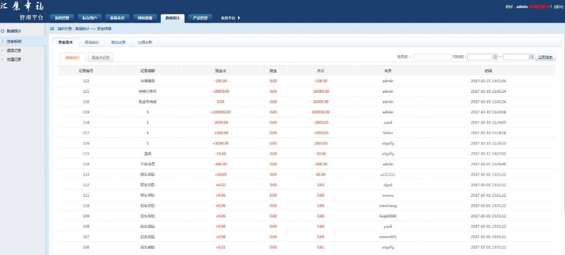Viewport: 565px width, 255px height.
Task: Open the 系统会员 top menu
Action: tap(117, 18)
